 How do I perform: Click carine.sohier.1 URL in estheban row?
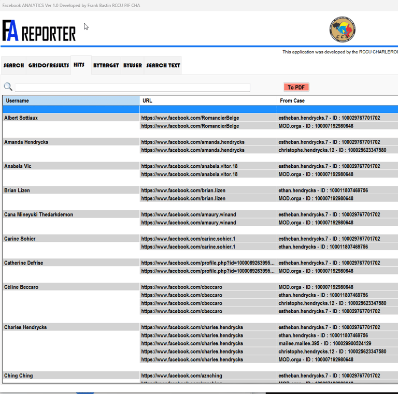[x=208, y=239]
